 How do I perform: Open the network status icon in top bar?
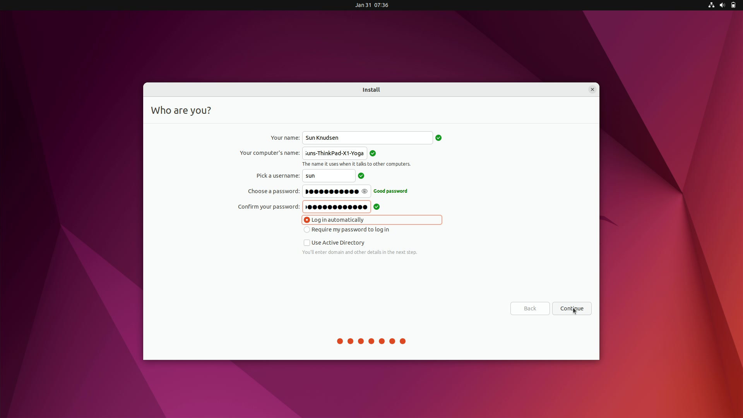pos(711,5)
